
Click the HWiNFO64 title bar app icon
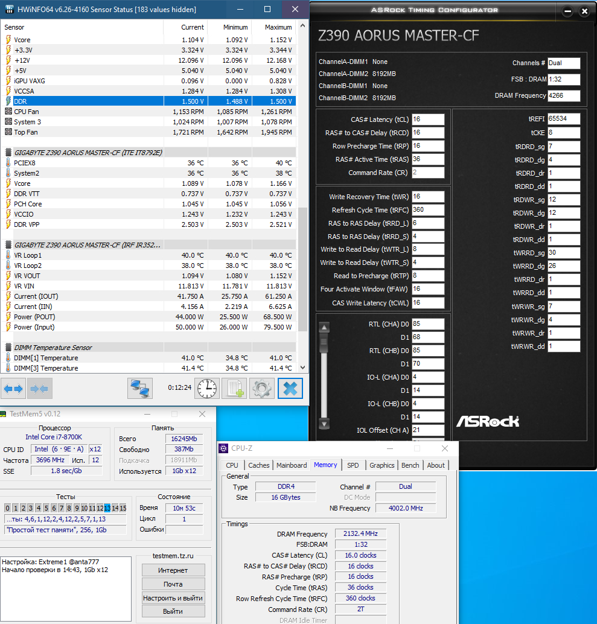click(x=9, y=9)
